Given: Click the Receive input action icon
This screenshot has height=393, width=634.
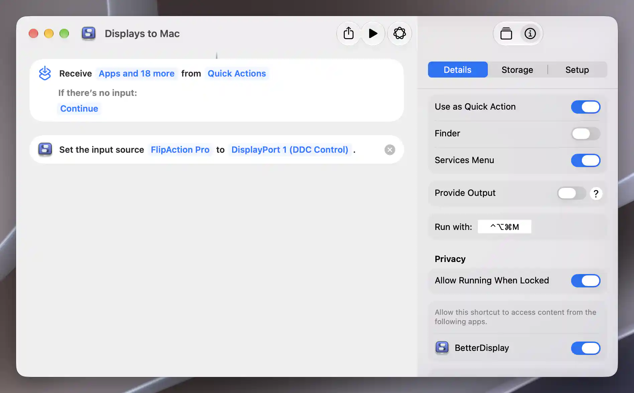Looking at the screenshot, I should 45,73.
